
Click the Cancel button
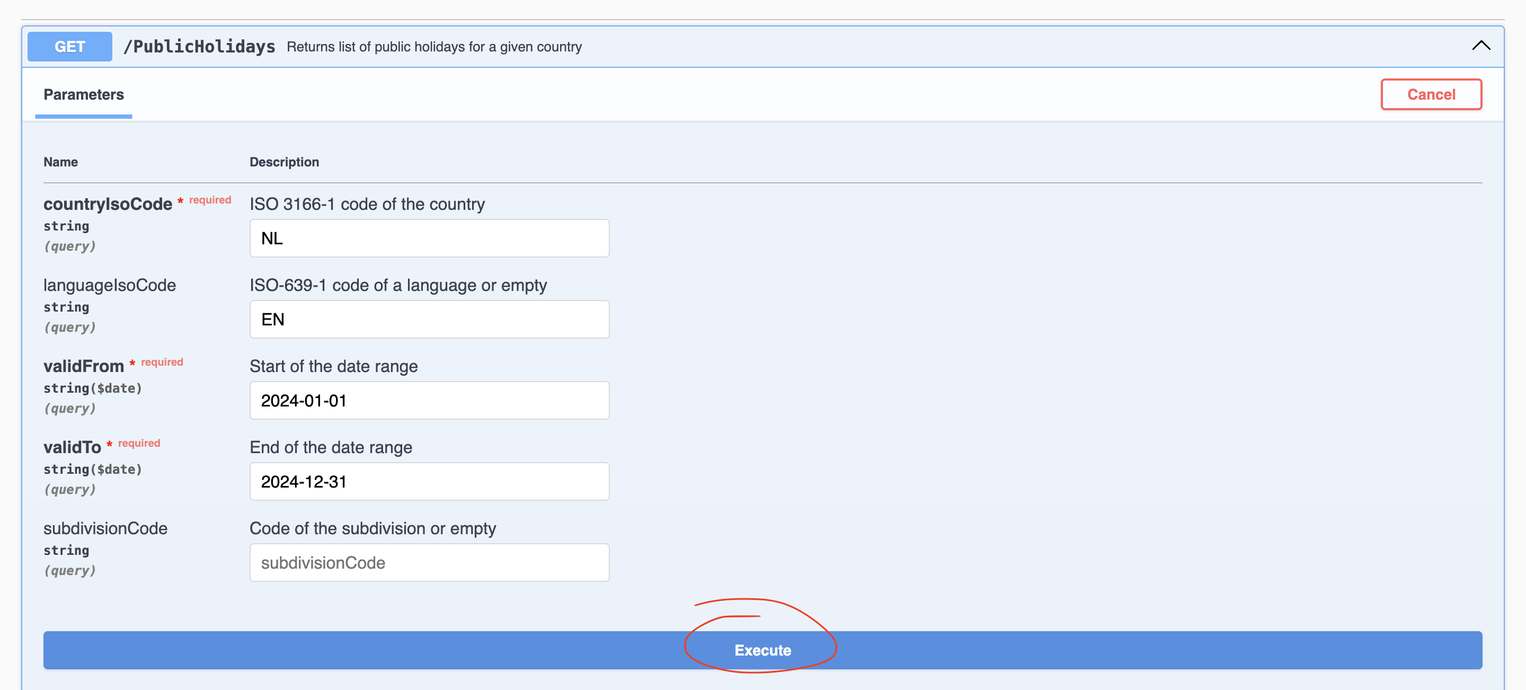click(x=1431, y=94)
